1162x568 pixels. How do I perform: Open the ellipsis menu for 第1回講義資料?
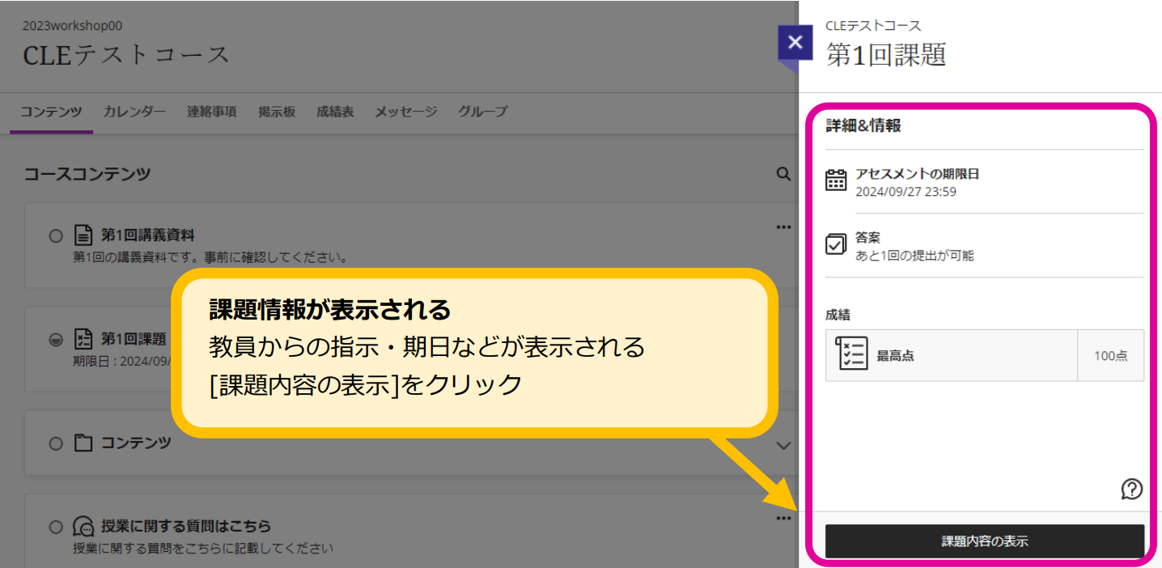point(782,228)
